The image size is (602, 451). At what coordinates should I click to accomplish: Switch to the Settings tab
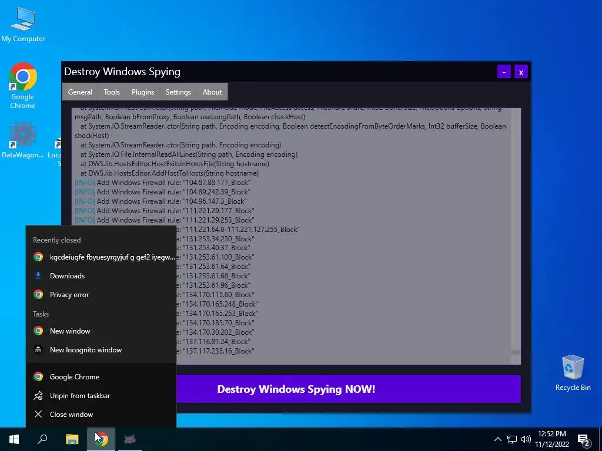pos(178,92)
